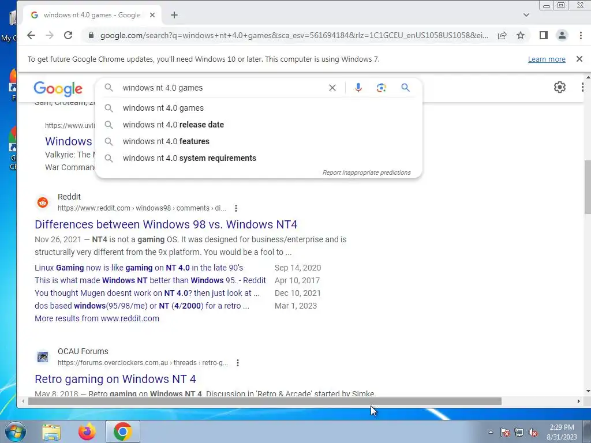Screen dimensions: 591x443
Task: Open Windows Explorer from taskbar
Action: tap(51, 432)
